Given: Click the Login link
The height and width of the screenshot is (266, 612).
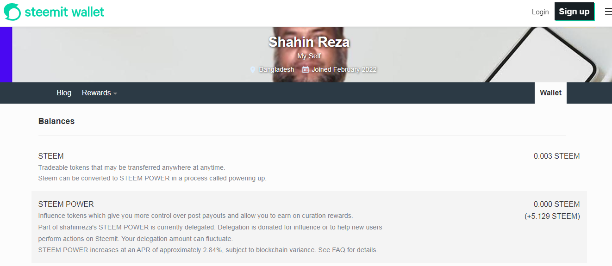Looking at the screenshot, I should tap(540, 12).
